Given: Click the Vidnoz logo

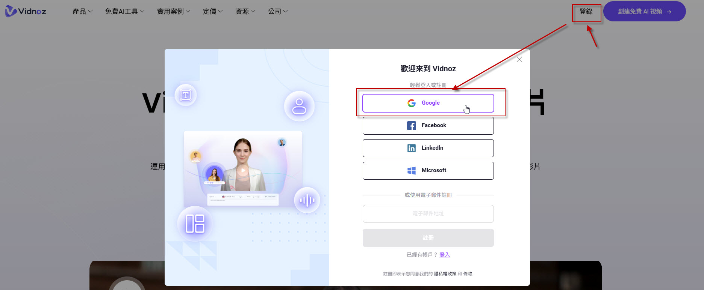Looking at the screenshot, I should pos(26,11).
